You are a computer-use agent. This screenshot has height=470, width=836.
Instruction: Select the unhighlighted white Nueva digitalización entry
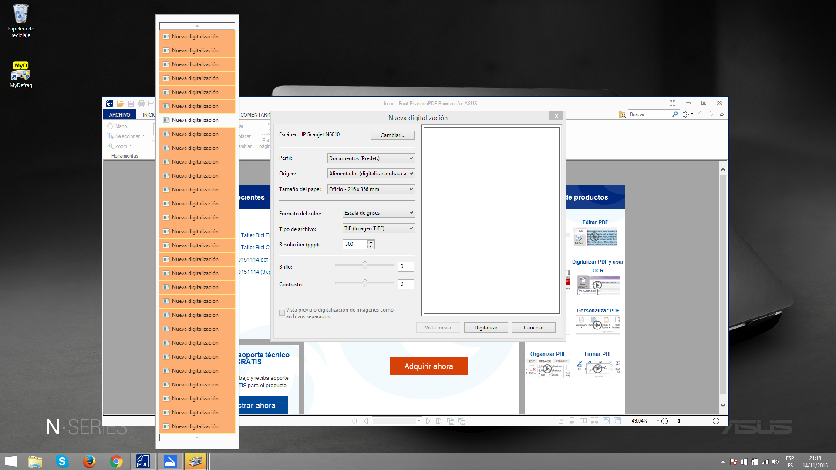tap(197, 120)
